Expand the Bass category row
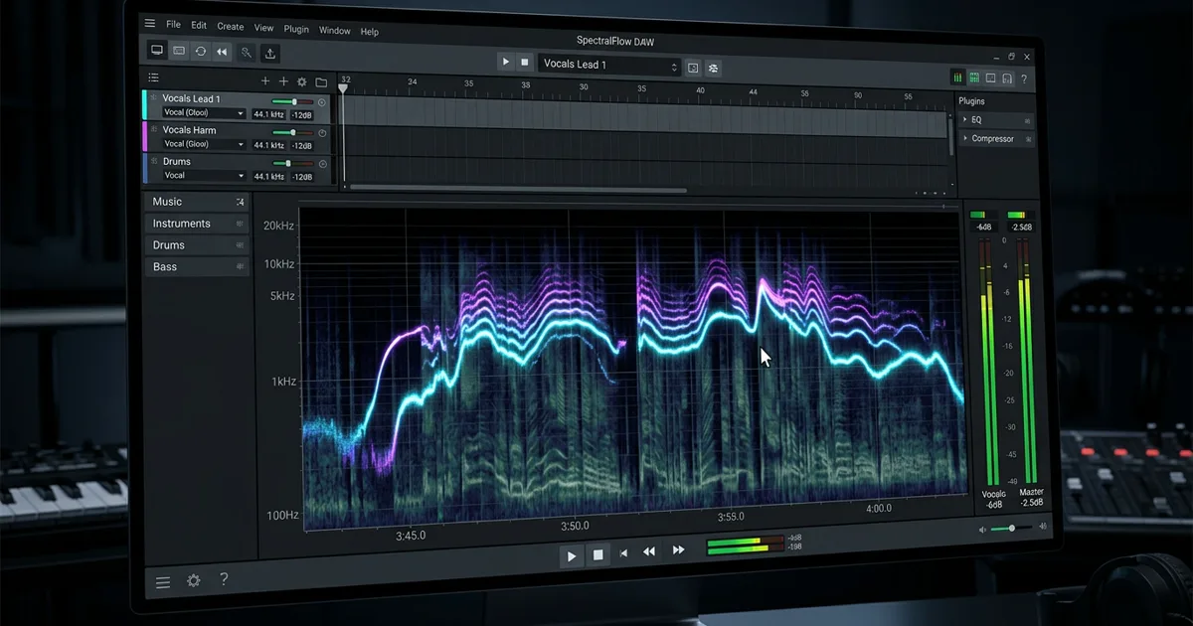 tap(197, 267)
